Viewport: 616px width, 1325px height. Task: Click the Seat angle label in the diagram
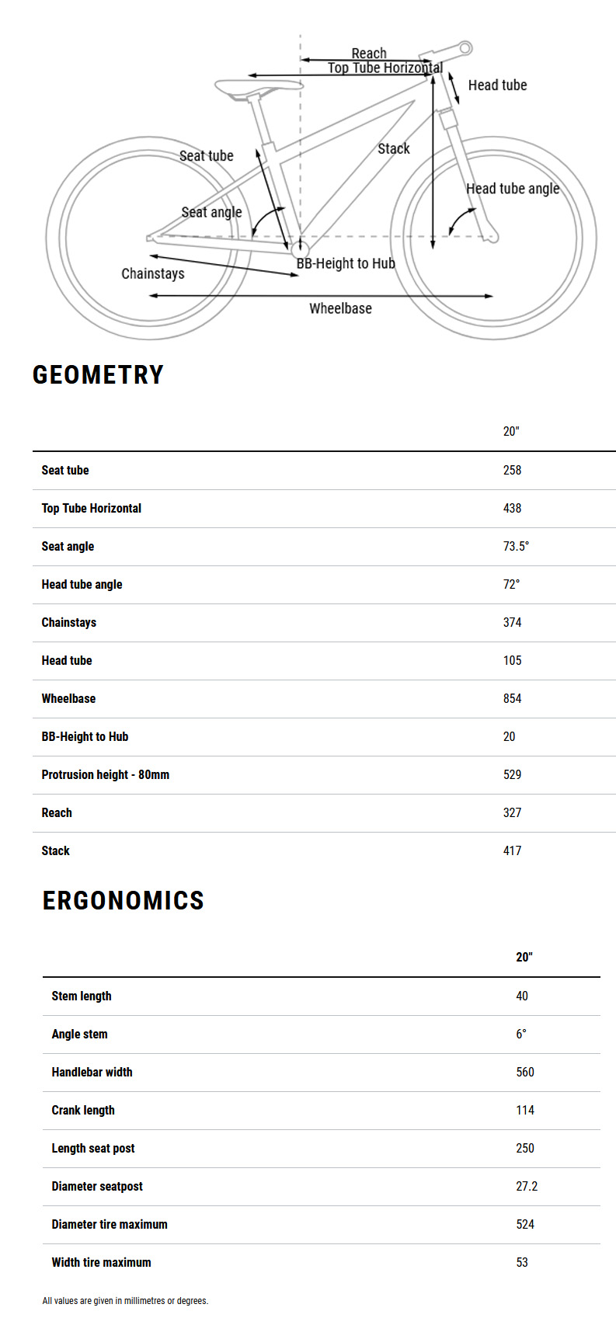pyautogui.click(x=211, y=212)
